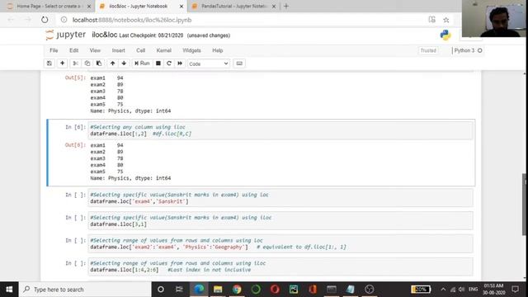The width and height of the screenshot is (528, 297).
Task: Open a new browser tab
Action: (x=286, y=7)
